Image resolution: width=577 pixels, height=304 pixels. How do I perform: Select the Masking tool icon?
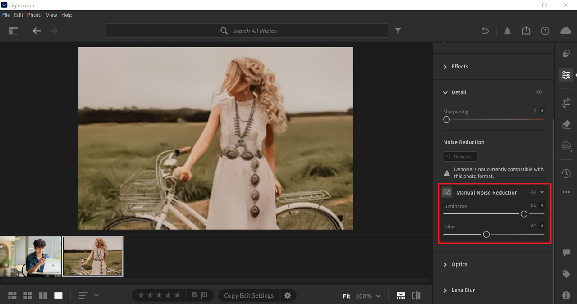566,146
